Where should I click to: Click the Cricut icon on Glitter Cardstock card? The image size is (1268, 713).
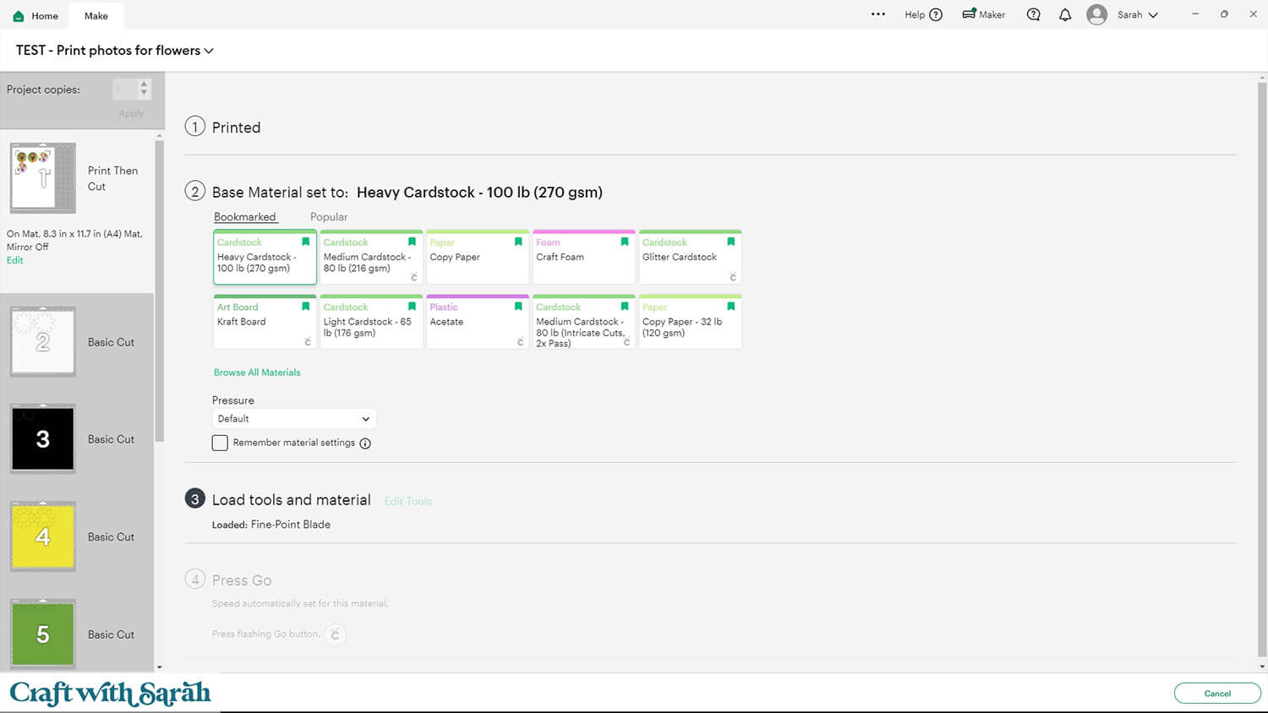coord(733,277)
